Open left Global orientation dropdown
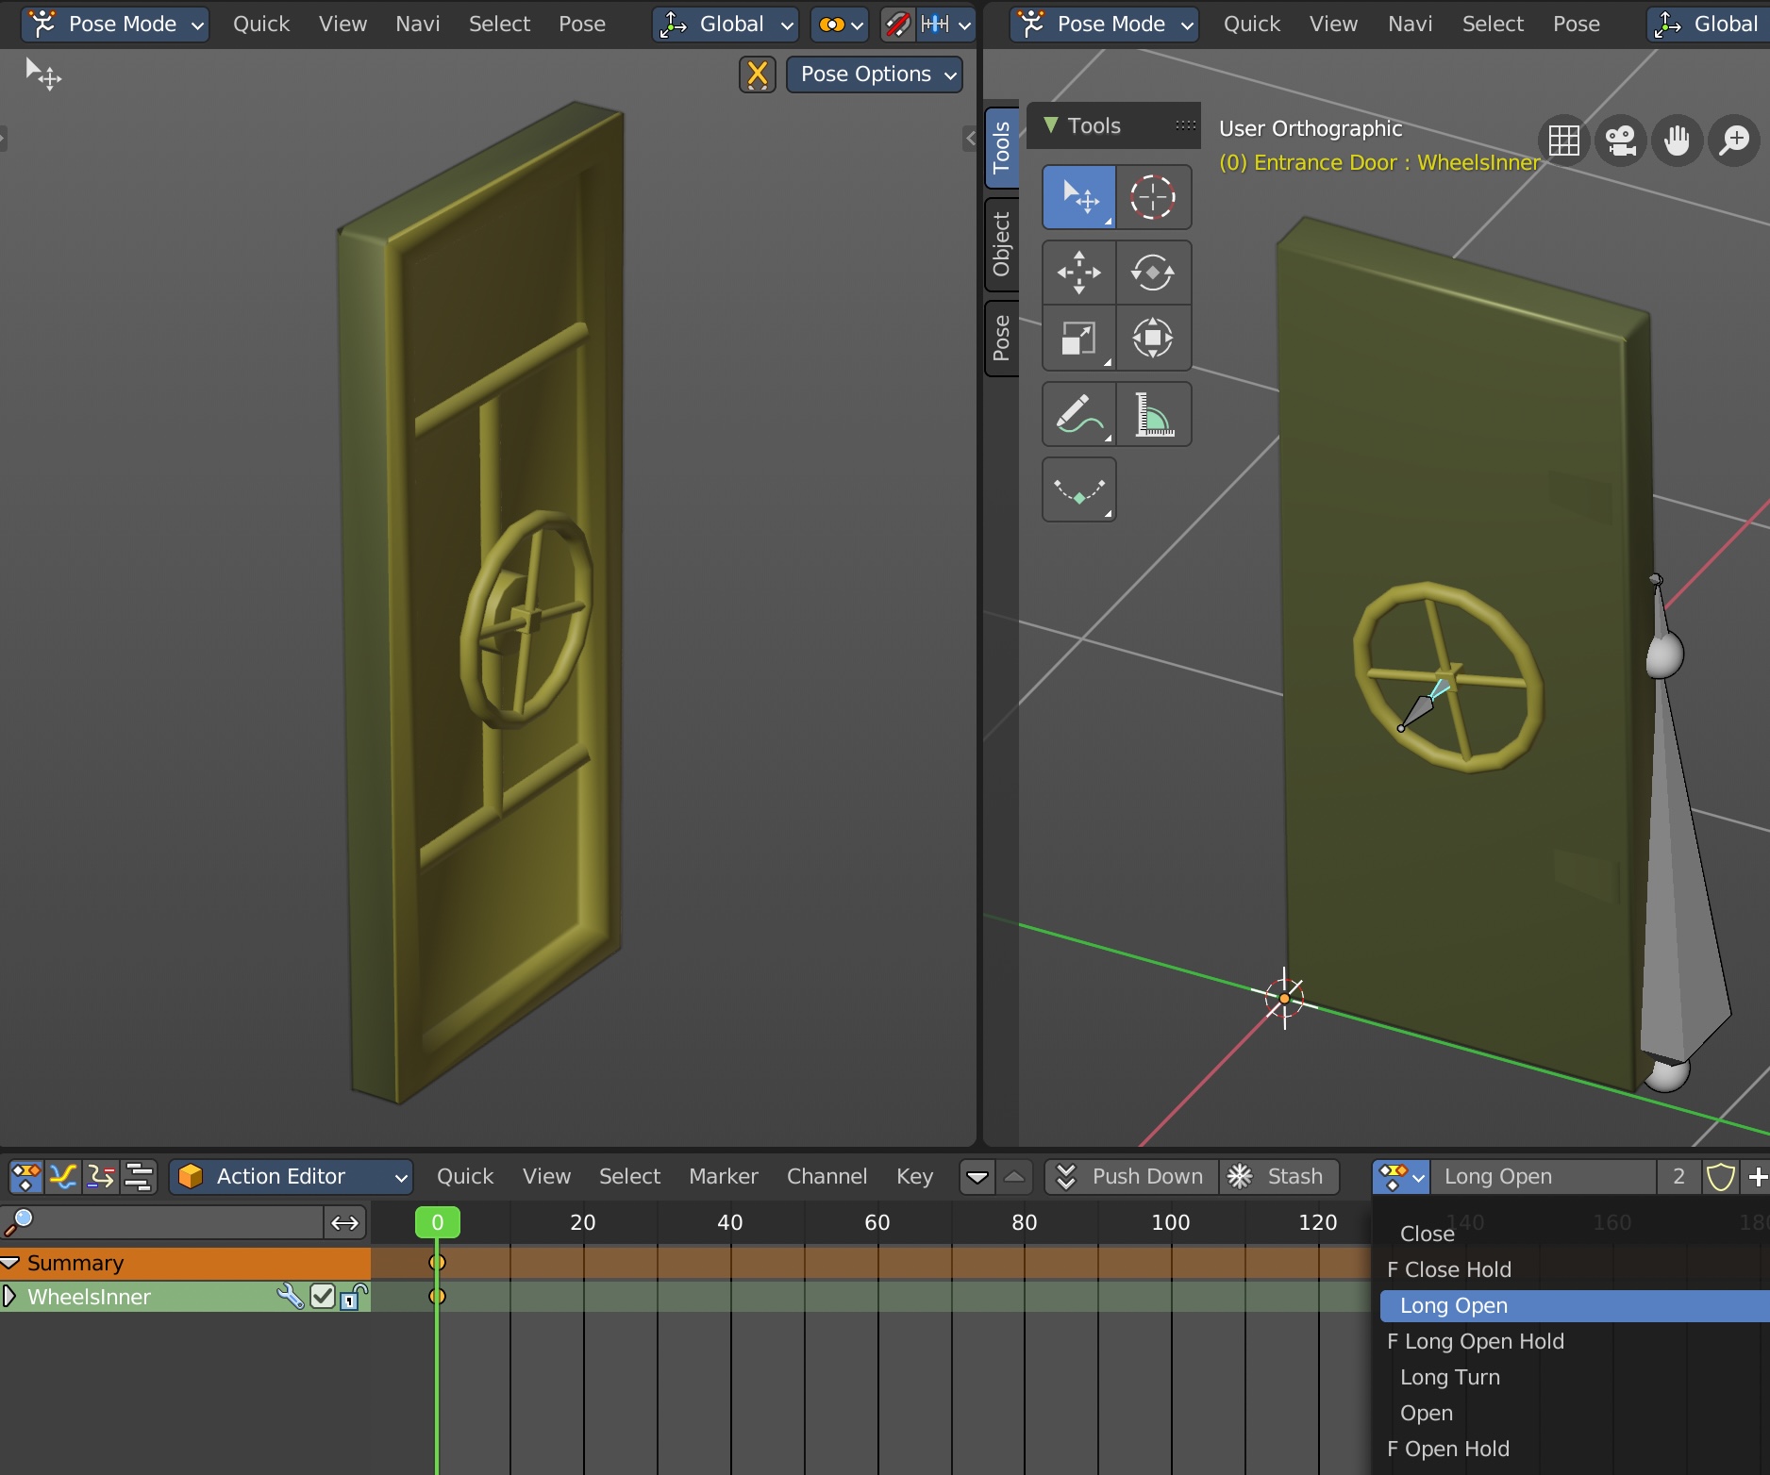Viewport: 1770px width, 1475px height. coord(726,24)
